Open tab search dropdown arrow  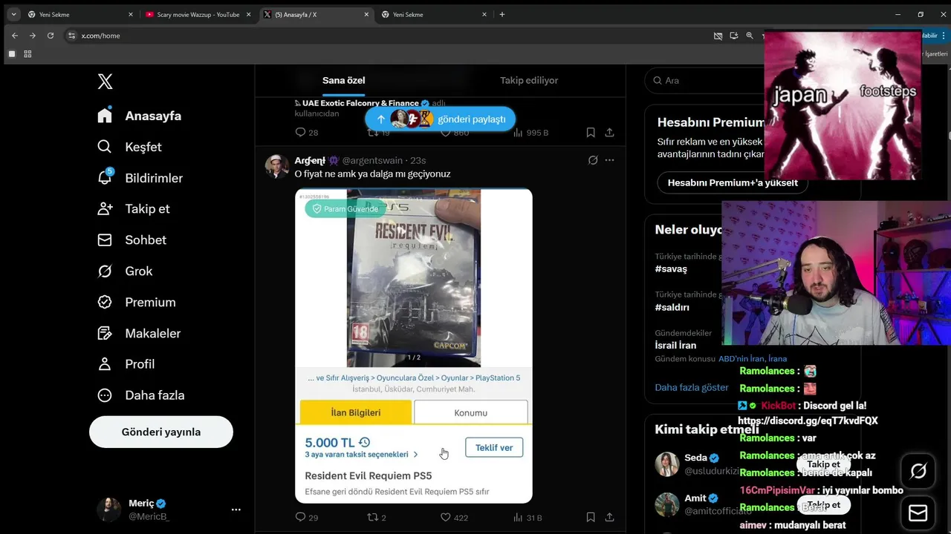click(x=13, y=14)
